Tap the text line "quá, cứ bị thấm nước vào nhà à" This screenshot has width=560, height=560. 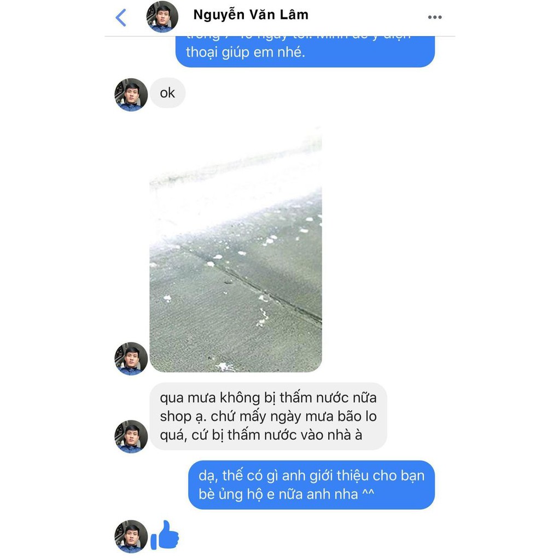pos(261,435)
